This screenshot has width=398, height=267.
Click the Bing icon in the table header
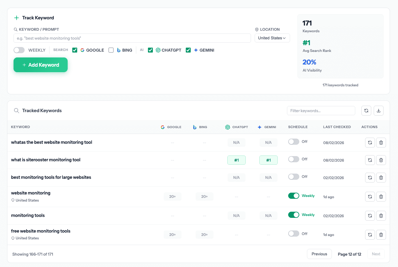(194, 127)
